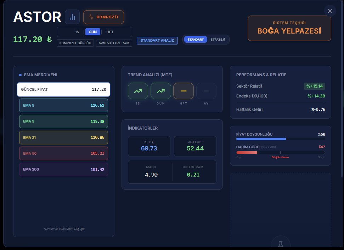Select the HFT timeframe tab

coord(110,32)
